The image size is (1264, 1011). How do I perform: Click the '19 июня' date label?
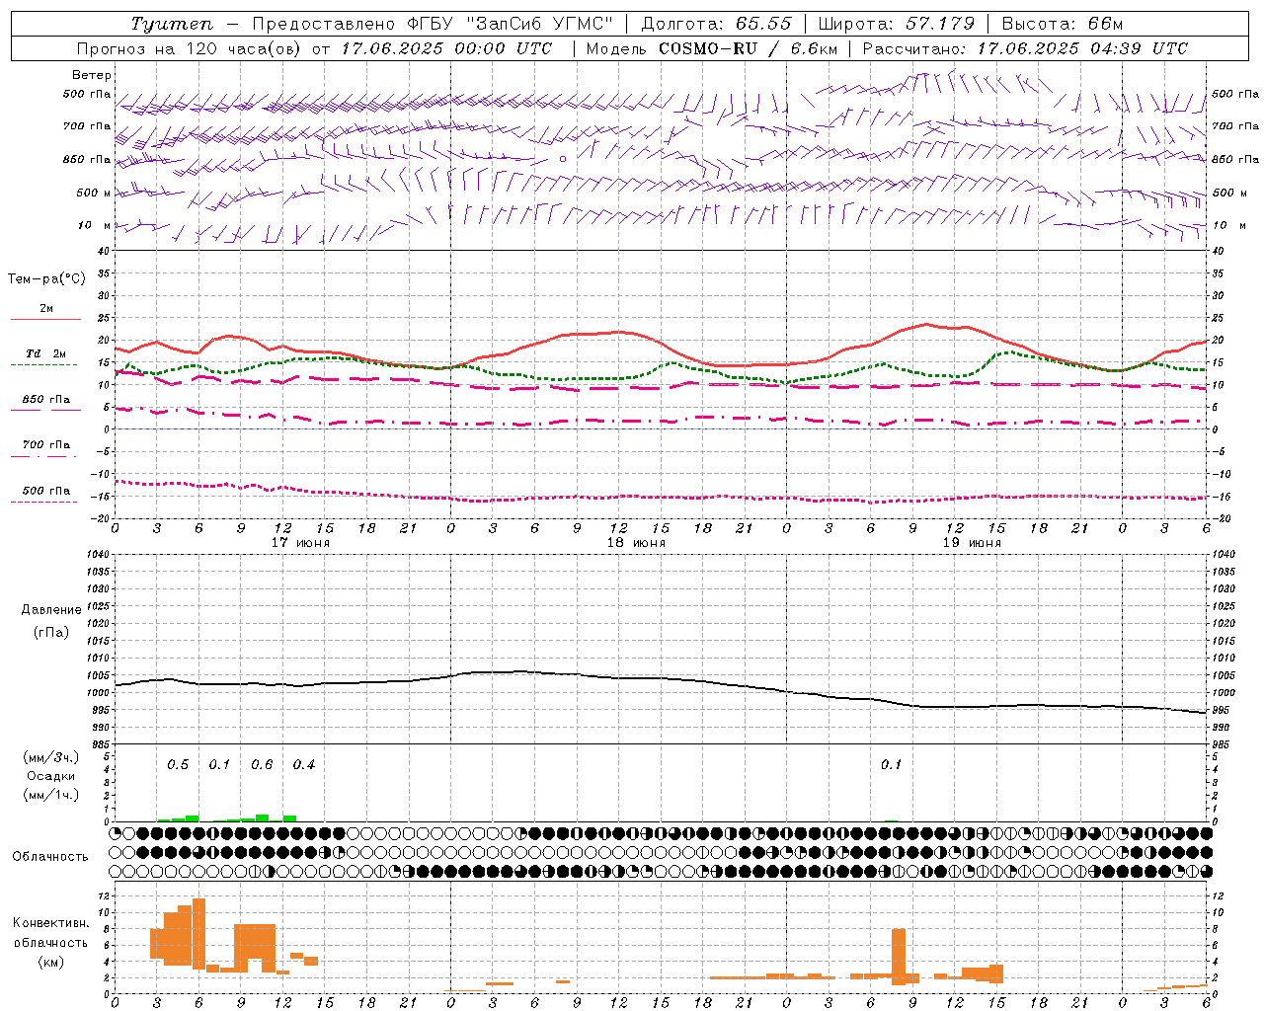[972, 543]
